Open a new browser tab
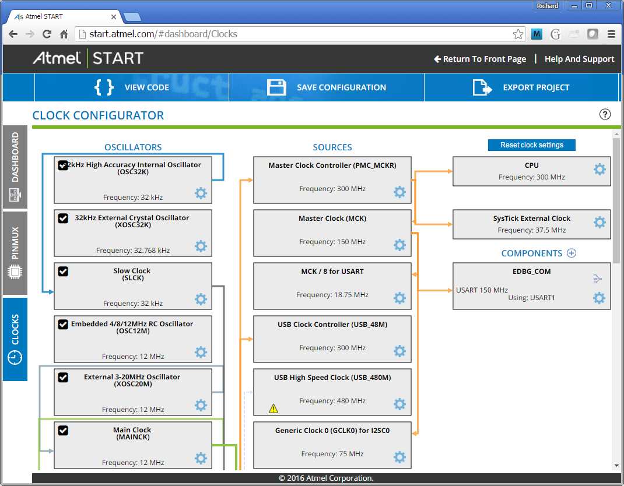Image resolution: width=624 pixels, height=486 pixels. coord(132,17)
